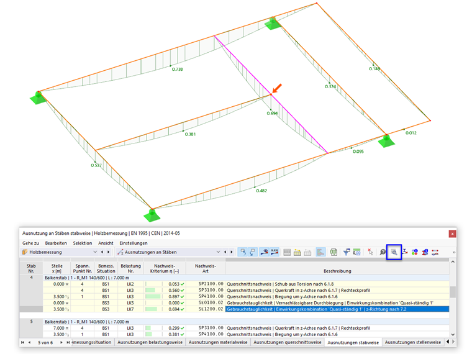Screen dimensions: 472x354
Task: Open the blue funnel filter icon
Action: (347, 252)
